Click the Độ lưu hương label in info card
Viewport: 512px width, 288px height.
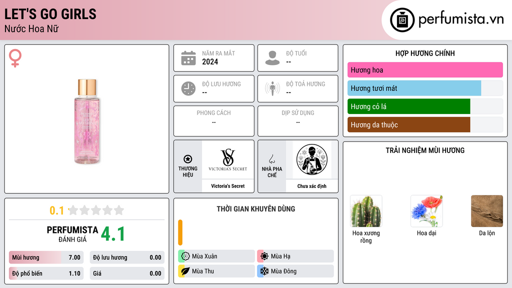(221, 84)
